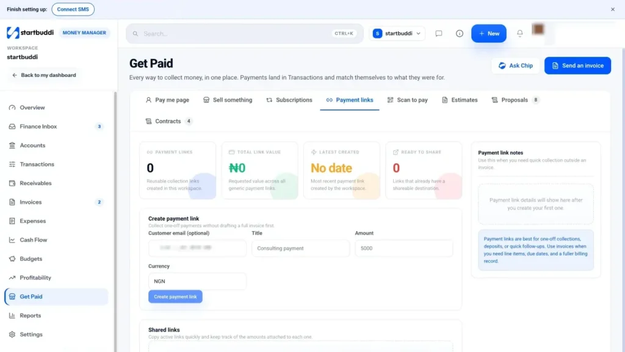625x352 pixels.
Task: Click the Pay me page person icon
Action: pyautogui.click(x=149, y=100)
